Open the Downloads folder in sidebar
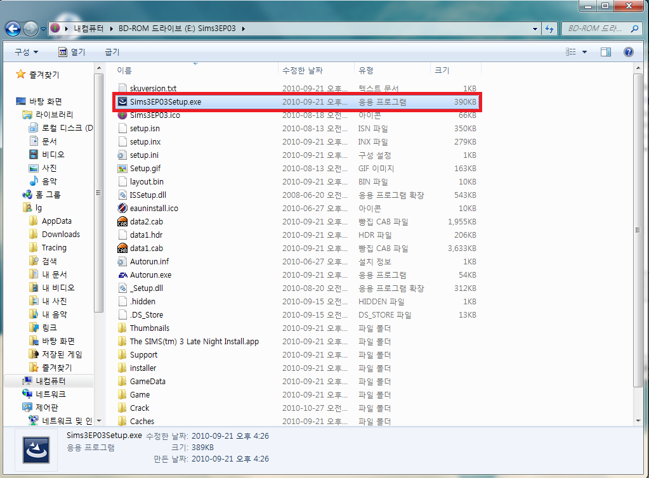 pyautogui.click(x=54, y=234)
